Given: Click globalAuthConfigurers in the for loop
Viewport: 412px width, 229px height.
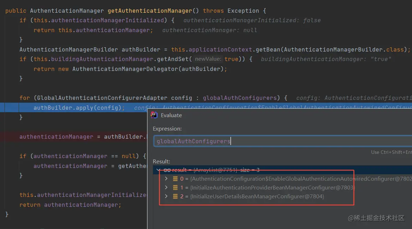Looking at the screenshot, I should tap(240, 98).
